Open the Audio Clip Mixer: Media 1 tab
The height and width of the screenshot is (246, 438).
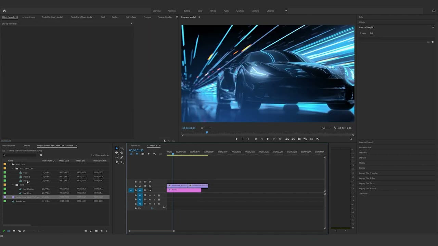[x=52, y=17]
